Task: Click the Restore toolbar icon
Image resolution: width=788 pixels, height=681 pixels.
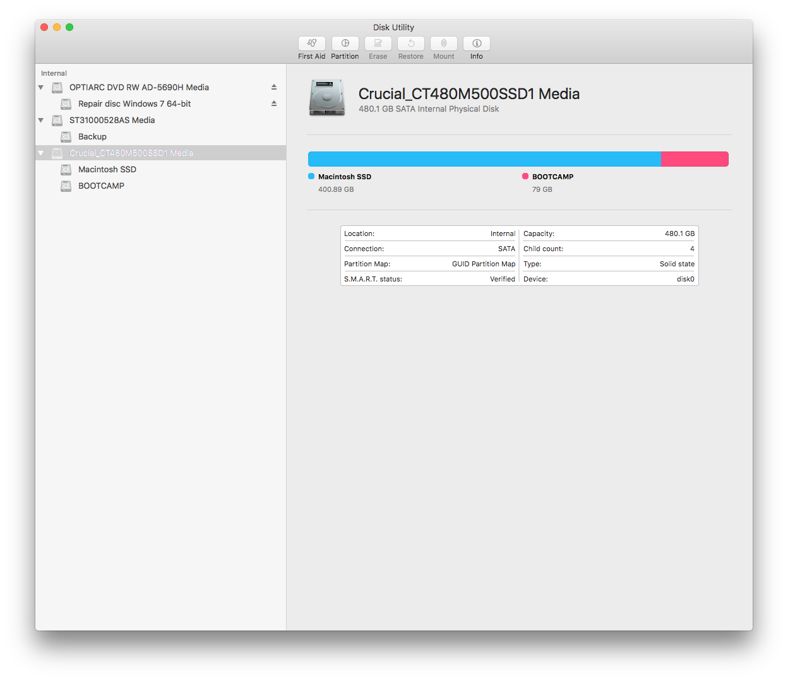Action: [x=411, y=44]
